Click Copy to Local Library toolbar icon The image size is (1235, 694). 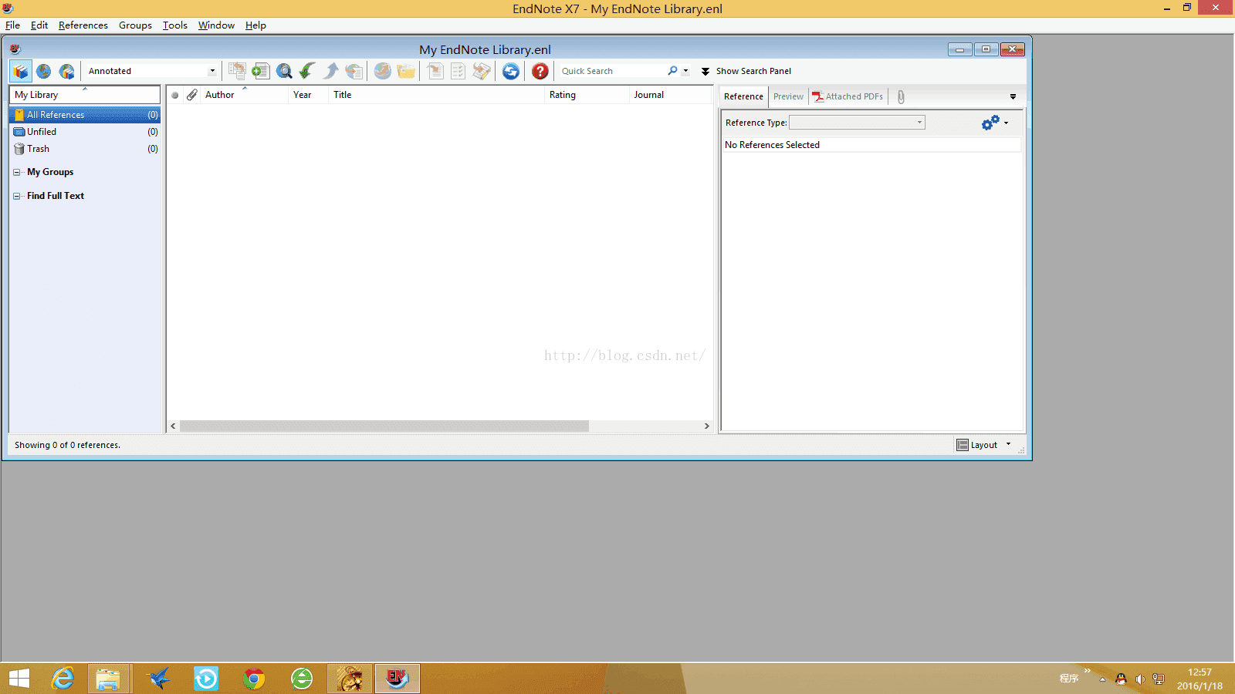[x=237, y=71]
